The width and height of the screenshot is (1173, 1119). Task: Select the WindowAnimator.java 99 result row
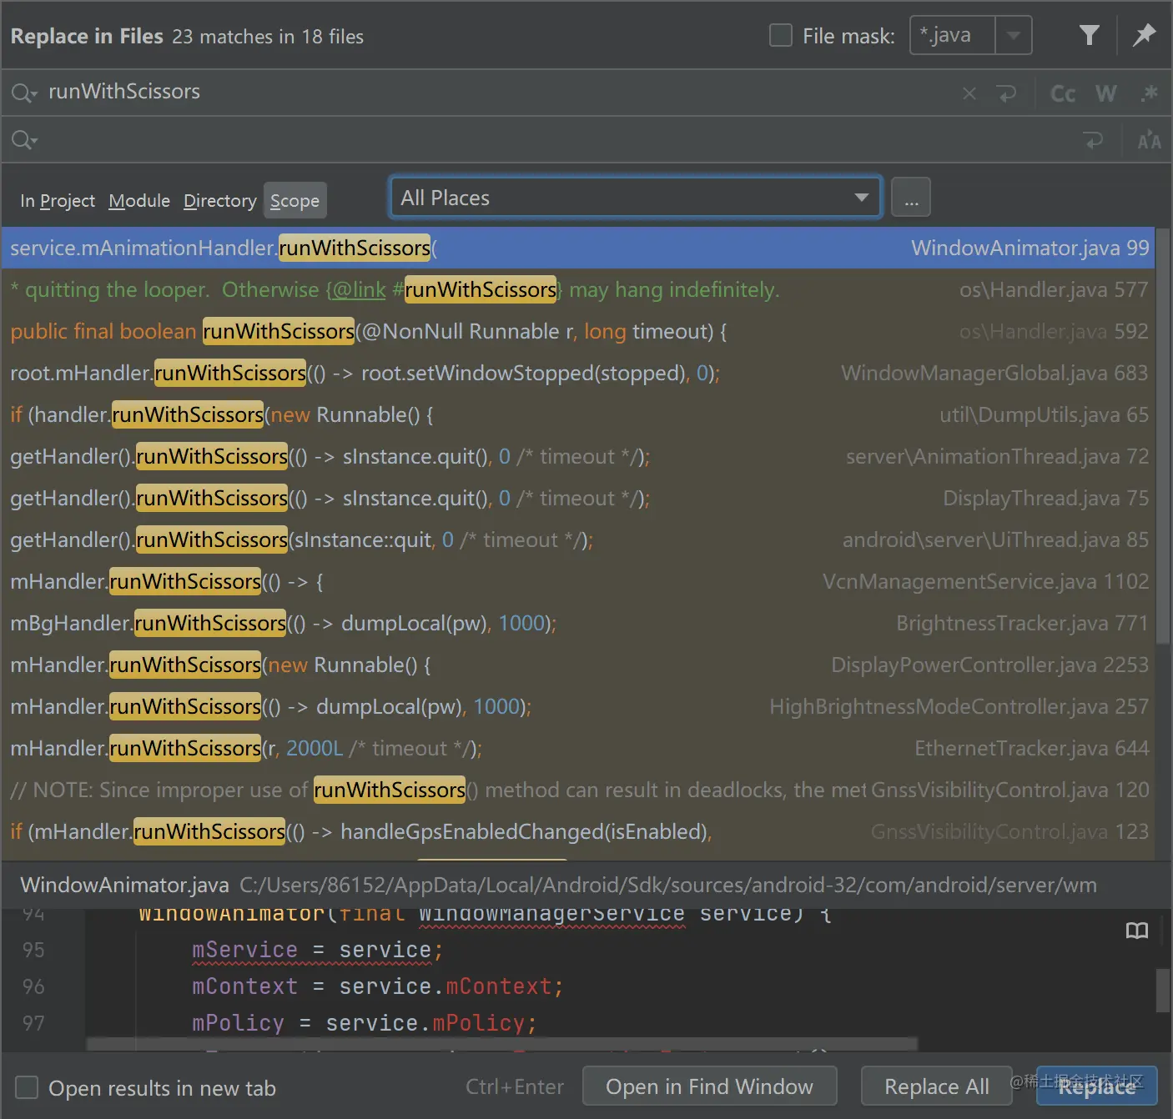coord(579,248)
